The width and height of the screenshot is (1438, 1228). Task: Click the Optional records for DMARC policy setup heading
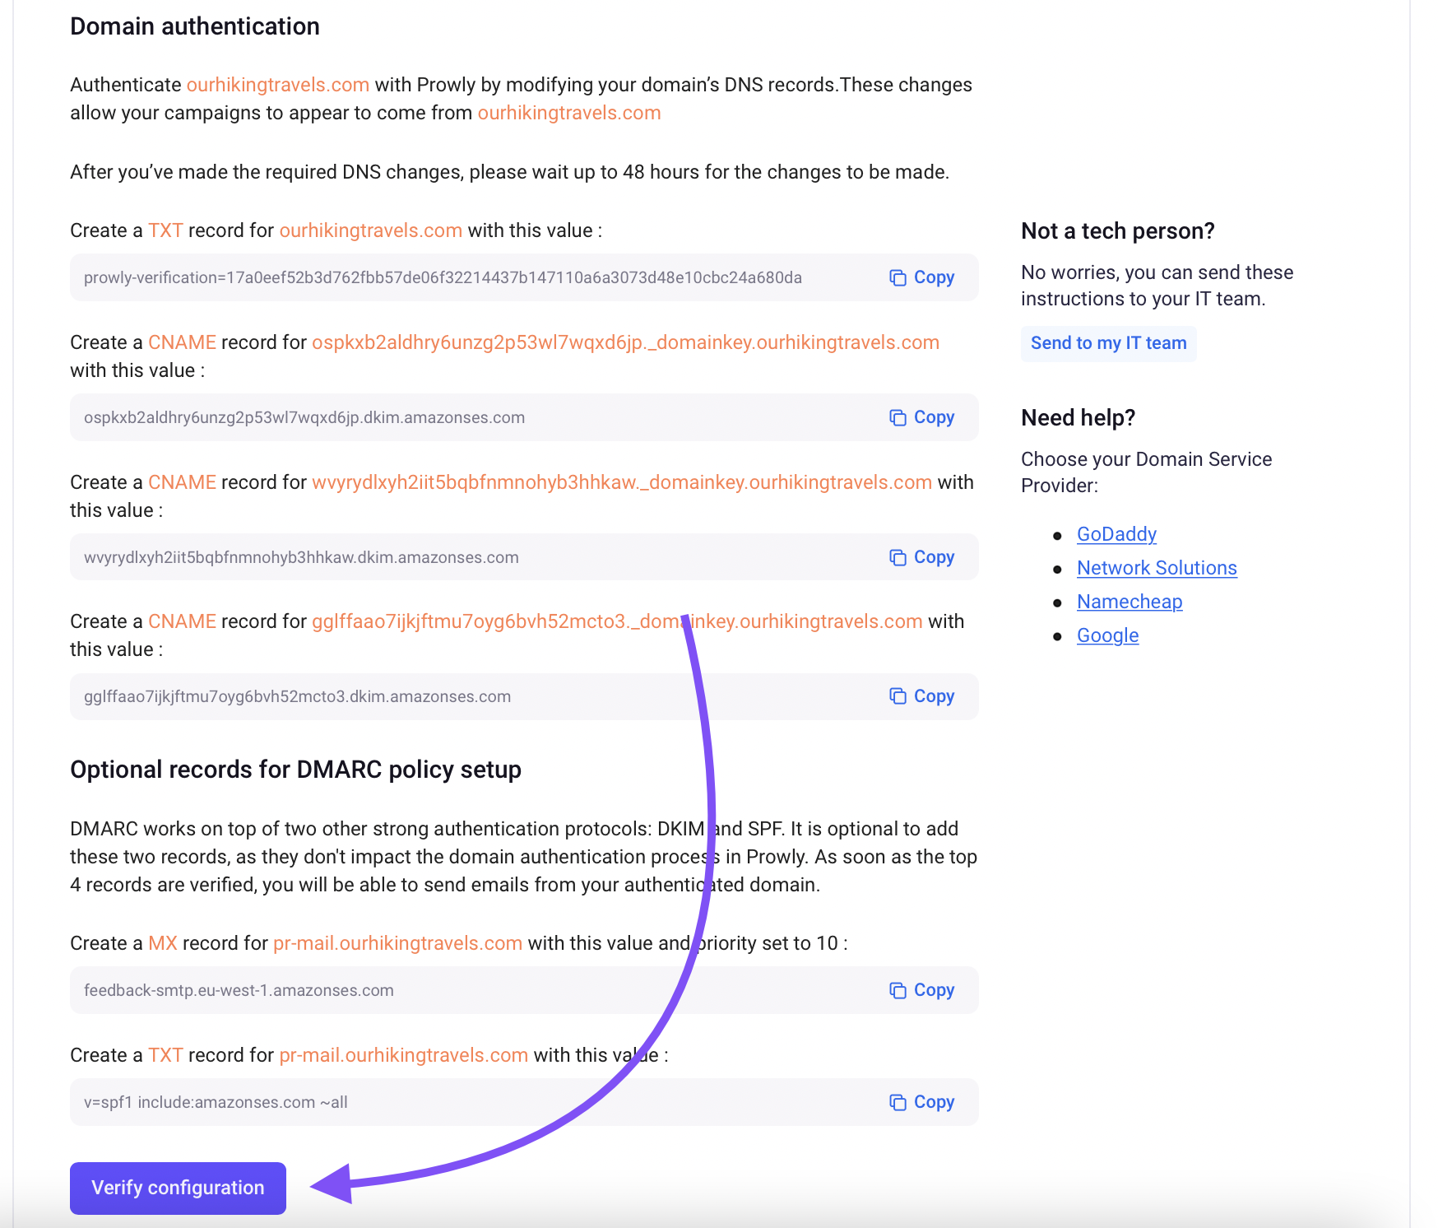coord(295,770)
